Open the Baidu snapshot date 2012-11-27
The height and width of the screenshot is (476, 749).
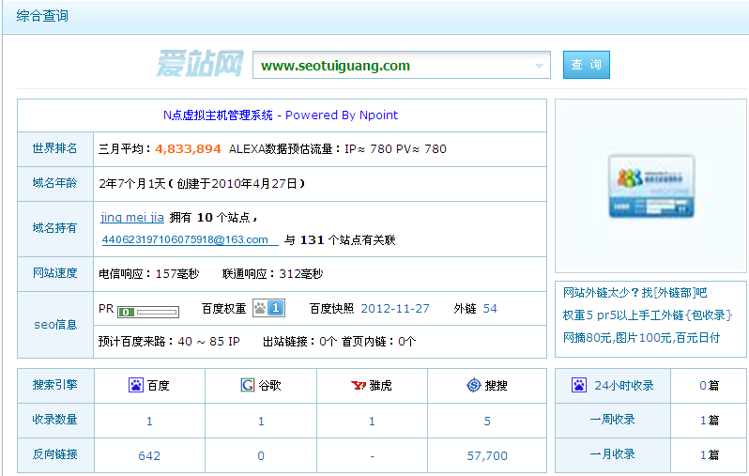coord(395,309)
